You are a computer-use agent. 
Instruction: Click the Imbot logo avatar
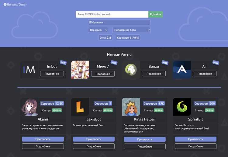point(29,70)
